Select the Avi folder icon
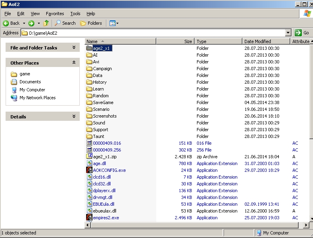 click(89, 62)
